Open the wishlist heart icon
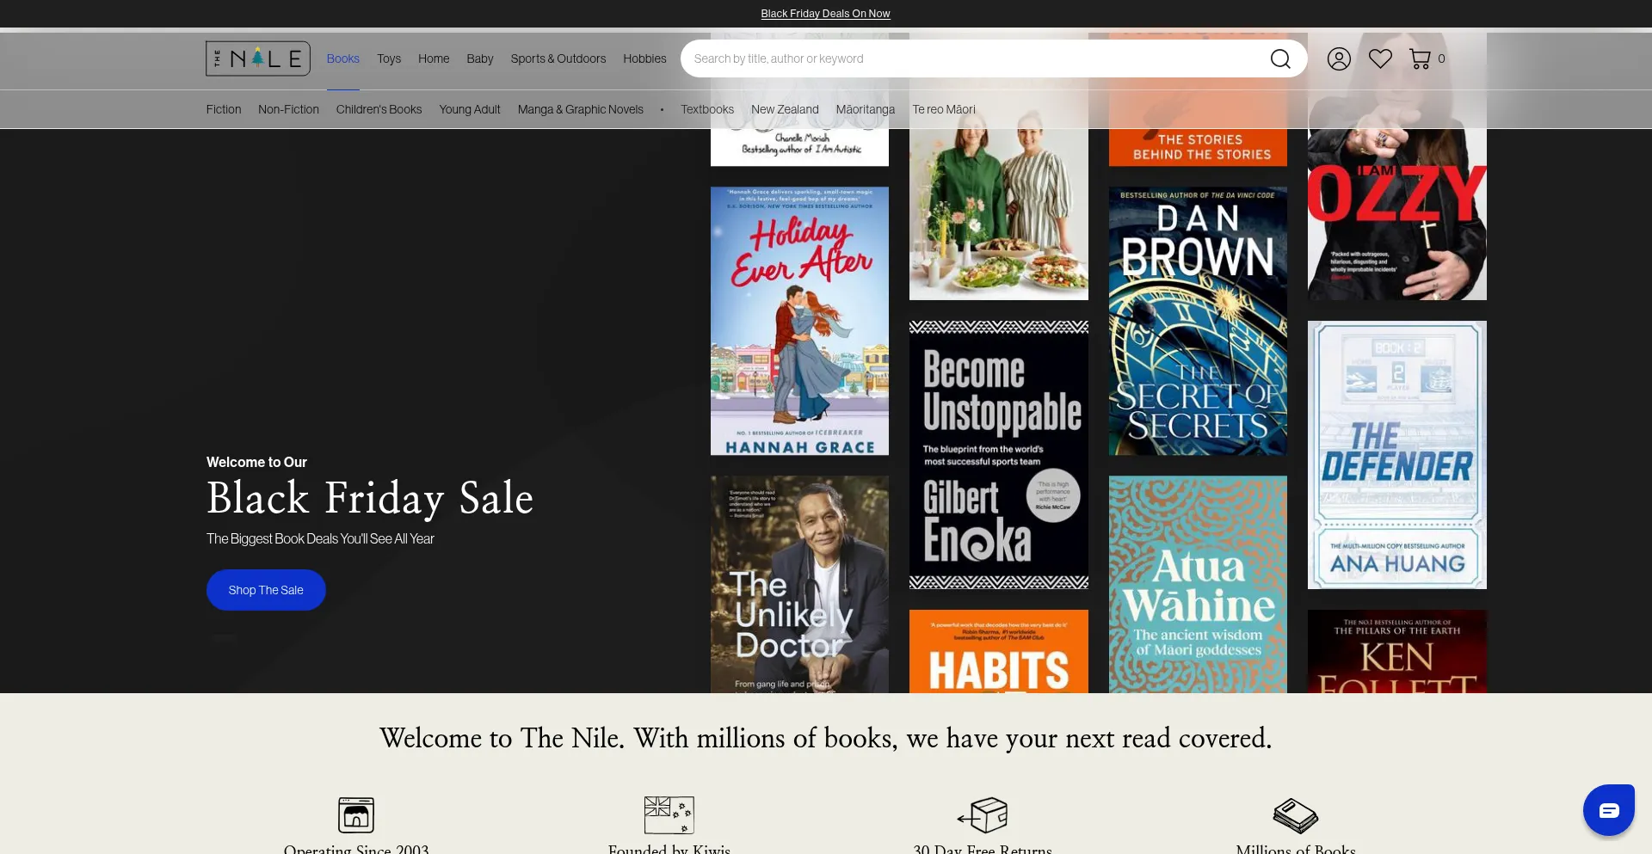This screenshot has height=854, width=1652. [x=1380, y=58]
